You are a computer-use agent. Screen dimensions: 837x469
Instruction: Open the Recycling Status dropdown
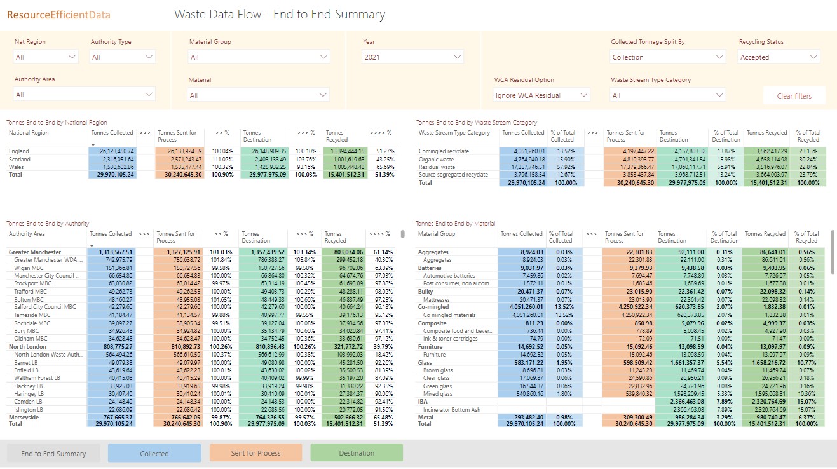click(779, 57)
